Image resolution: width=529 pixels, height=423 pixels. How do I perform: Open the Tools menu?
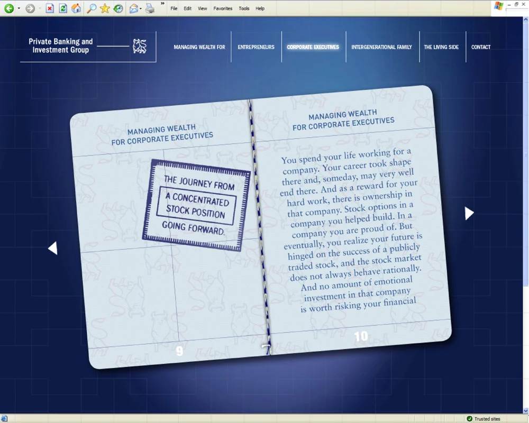244,8
